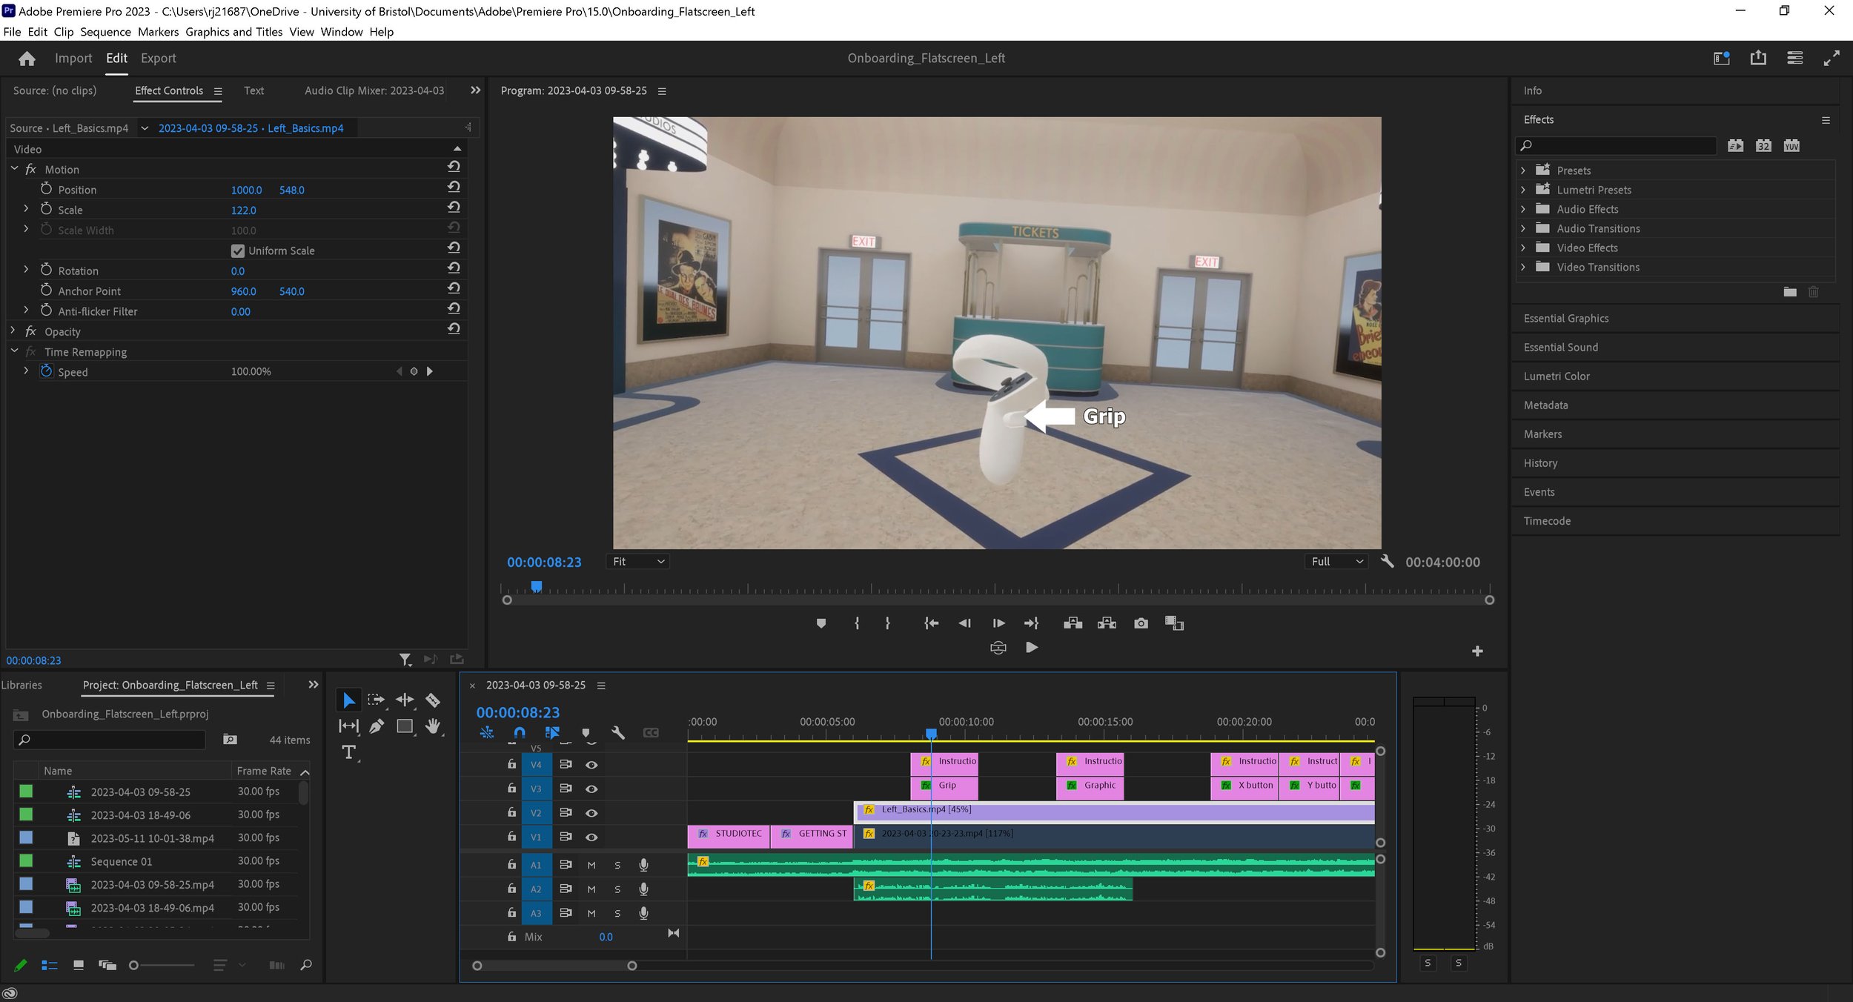
Task: Select the Ripple Edit tool
Action: point(405,700)
